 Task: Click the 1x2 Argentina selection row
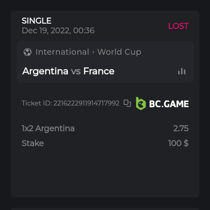[x=105, y=128]
